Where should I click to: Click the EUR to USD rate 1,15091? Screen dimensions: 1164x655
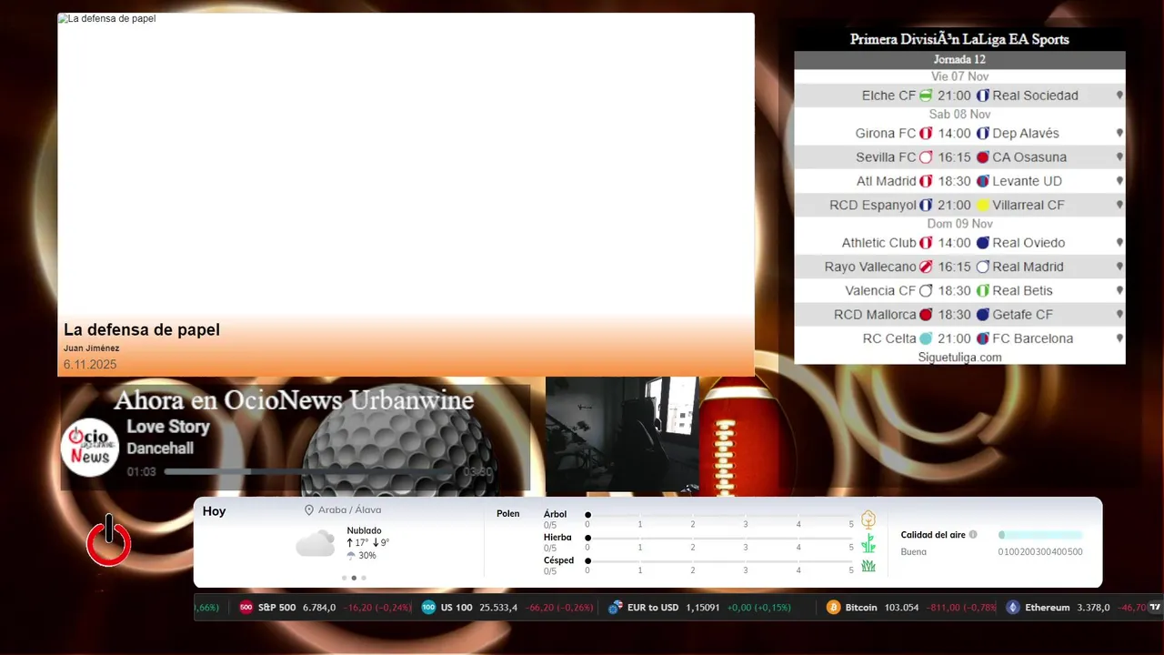703,608
